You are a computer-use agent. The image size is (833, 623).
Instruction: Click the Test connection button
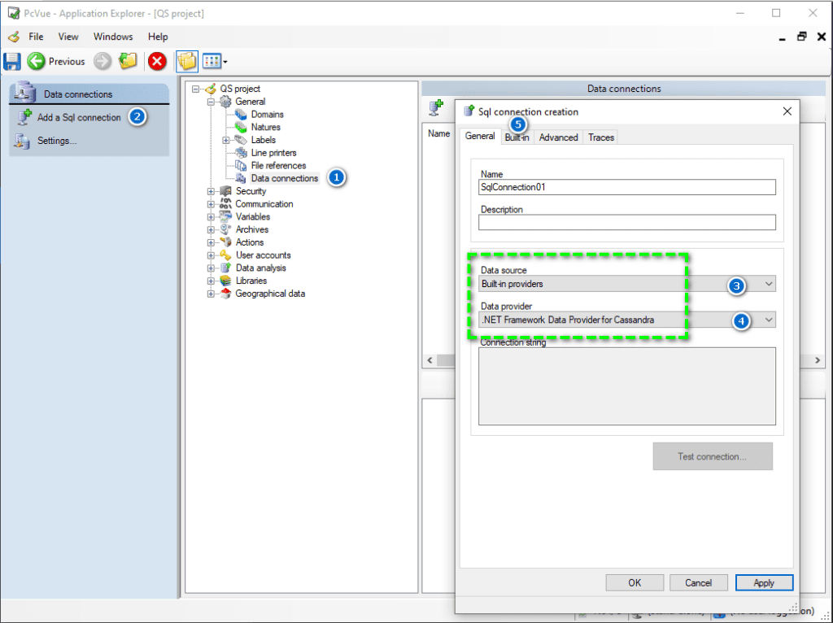(713, 456)
